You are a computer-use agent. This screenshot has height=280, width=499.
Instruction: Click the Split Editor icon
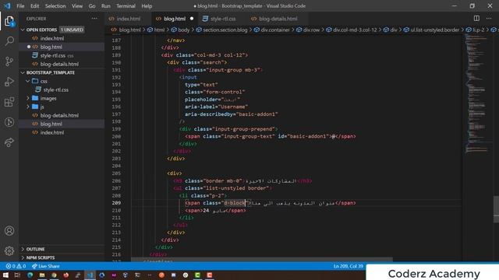pyautogui.click(x=476, y=19)
